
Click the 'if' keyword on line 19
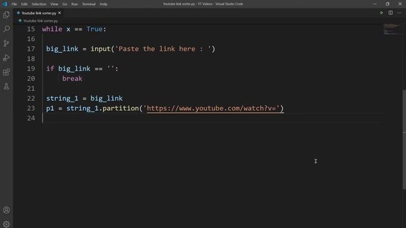tap(50, 68)
